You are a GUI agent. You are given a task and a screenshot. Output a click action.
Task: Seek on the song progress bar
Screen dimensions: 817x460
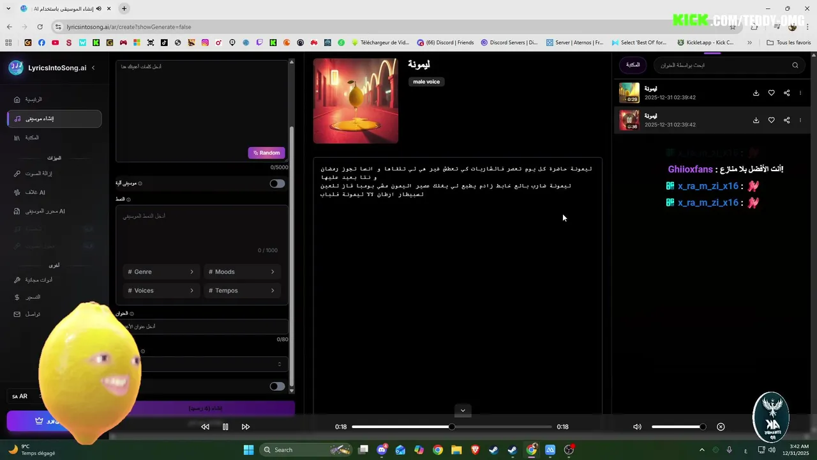pos(451,427)
